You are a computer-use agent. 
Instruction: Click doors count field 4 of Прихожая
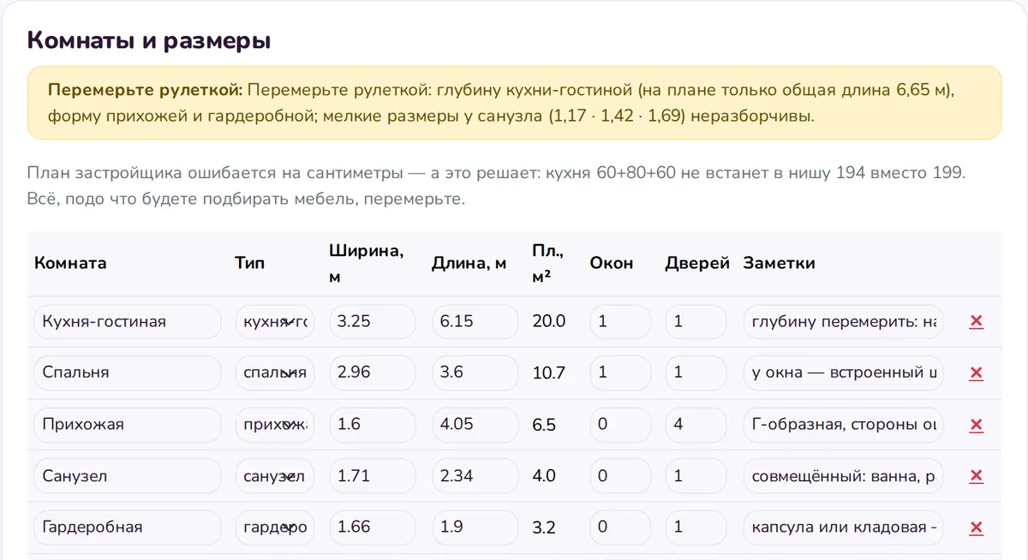click(696, 425)
